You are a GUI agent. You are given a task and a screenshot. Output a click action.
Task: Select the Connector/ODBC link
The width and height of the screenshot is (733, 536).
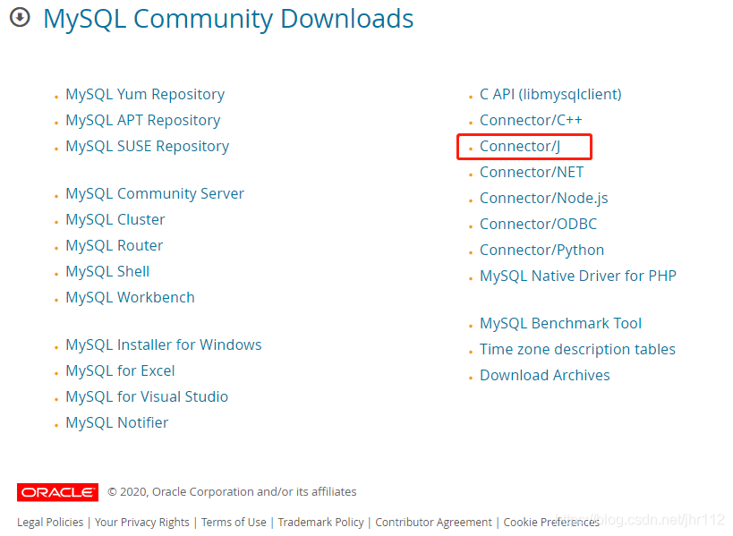click(538, 225)
